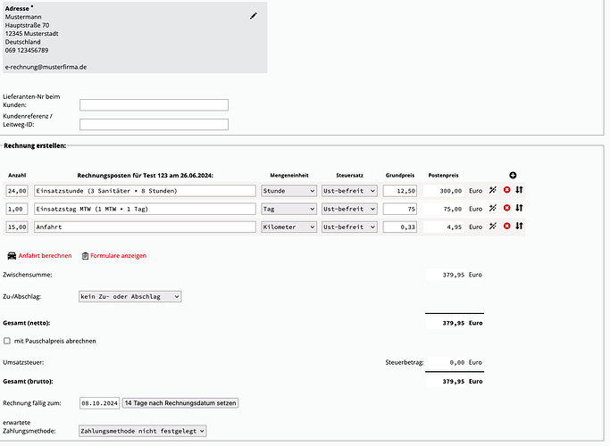Image resolution: width=610 pixels, height=446 pixels.
Task: Delete the Einsatzstunde invoice row
Action: click(506, 190)
